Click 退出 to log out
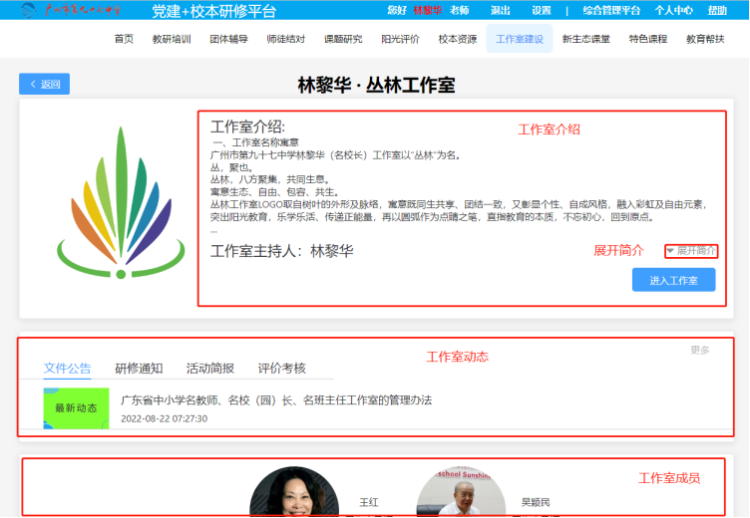 (x=501, y=10)
